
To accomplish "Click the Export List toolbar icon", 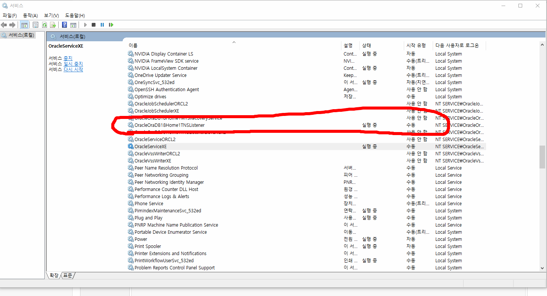I will [x=53, y=25].
